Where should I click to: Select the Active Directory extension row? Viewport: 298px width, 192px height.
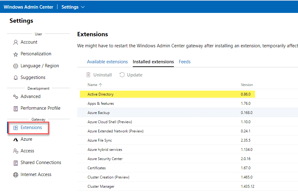coord(100,94)
